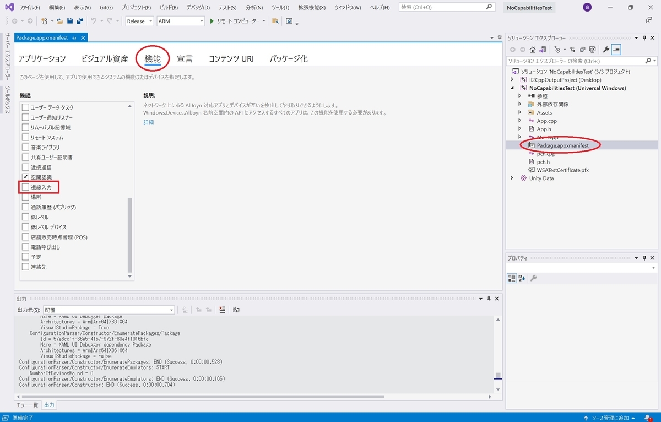Enable the 近接通信 capability

coord(25,167)
